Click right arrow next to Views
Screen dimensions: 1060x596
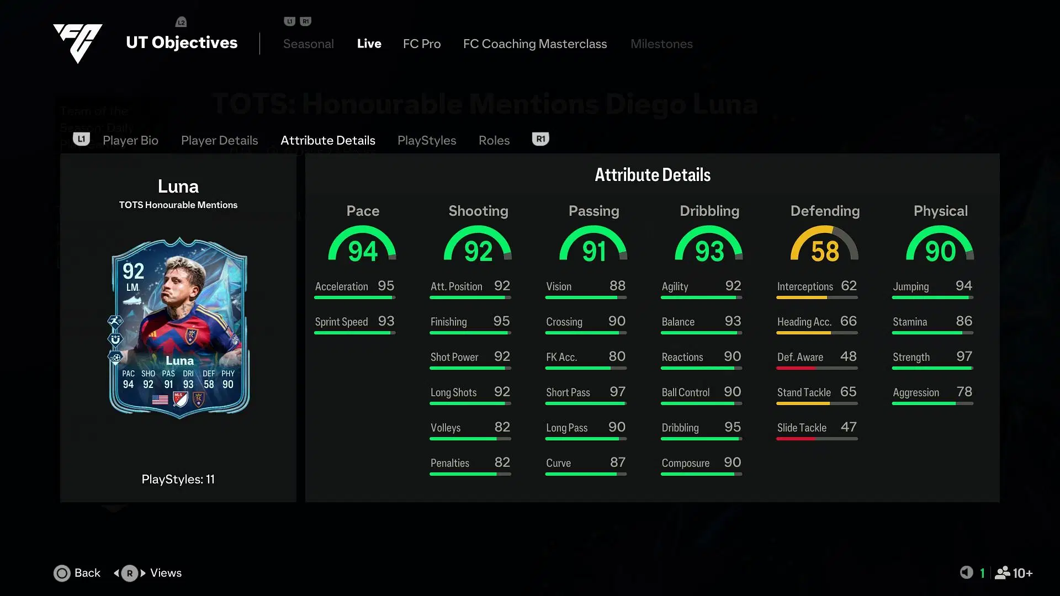click(x=143, y=573)
